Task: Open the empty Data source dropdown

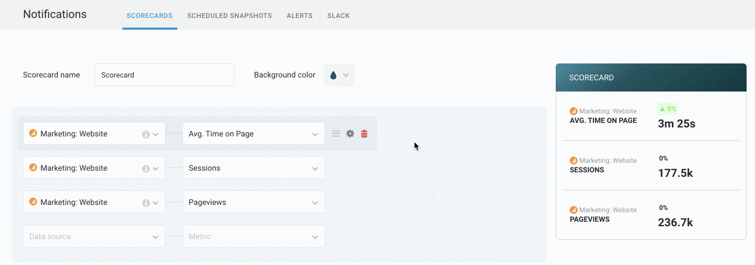Action: [x=94, y=237]
